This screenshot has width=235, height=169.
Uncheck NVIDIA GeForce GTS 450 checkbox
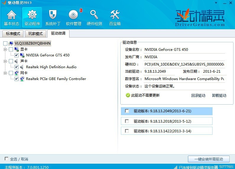(17, 55)
